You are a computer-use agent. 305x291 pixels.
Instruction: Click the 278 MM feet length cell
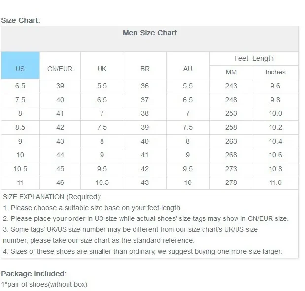tap(231, 183)
